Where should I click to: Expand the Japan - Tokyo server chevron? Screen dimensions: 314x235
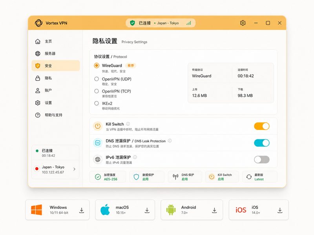click(74, 169)
